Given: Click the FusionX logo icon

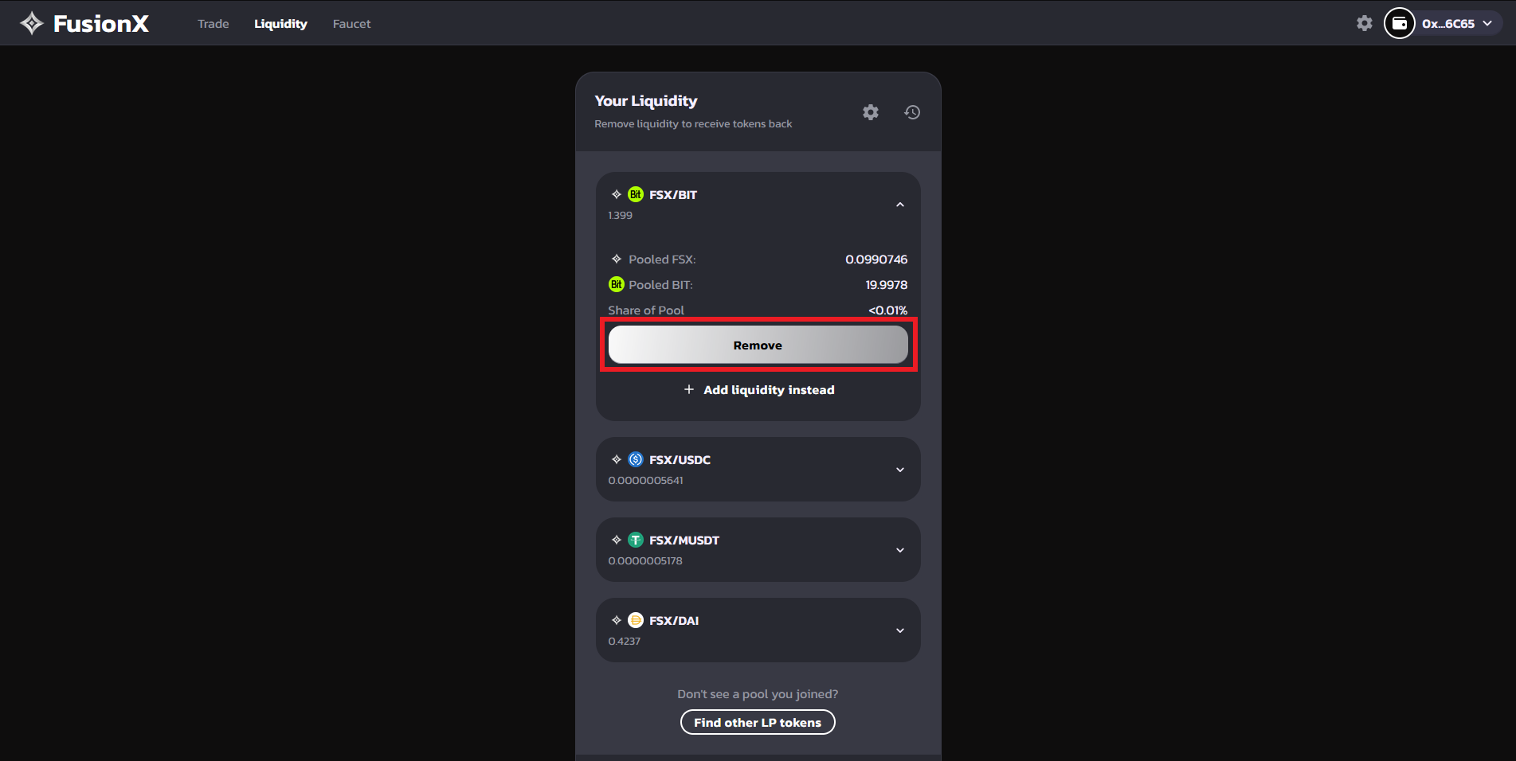Looking at the screenshot, I should click(x=32, y=24).
